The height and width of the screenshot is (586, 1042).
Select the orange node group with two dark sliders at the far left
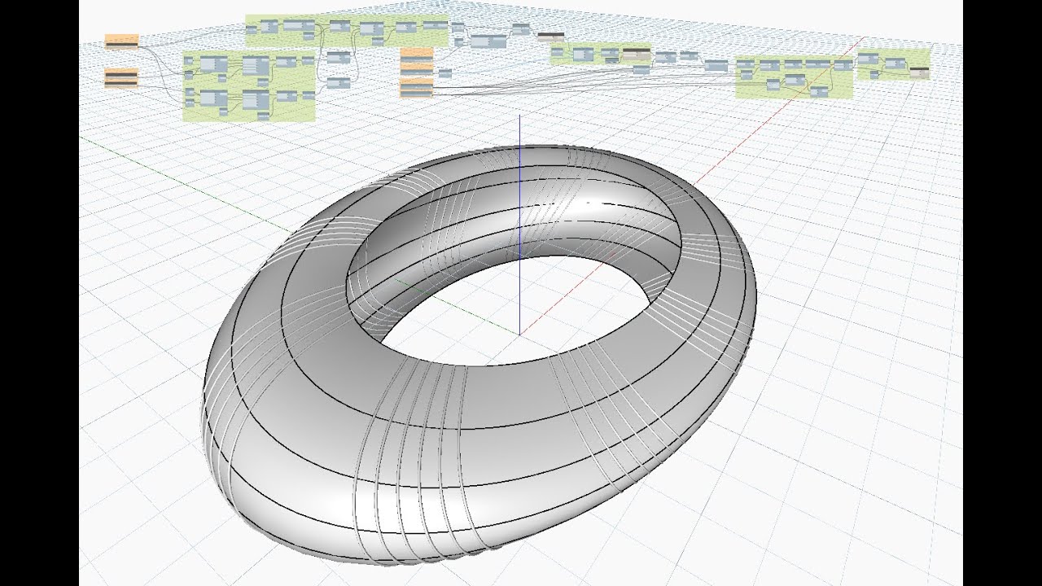[122, 78]
